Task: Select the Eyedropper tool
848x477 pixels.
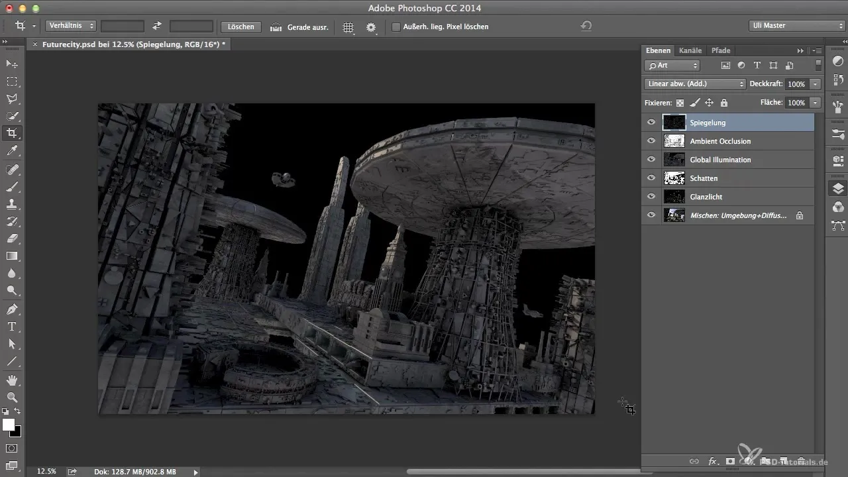Action: (x=12, y=152)
